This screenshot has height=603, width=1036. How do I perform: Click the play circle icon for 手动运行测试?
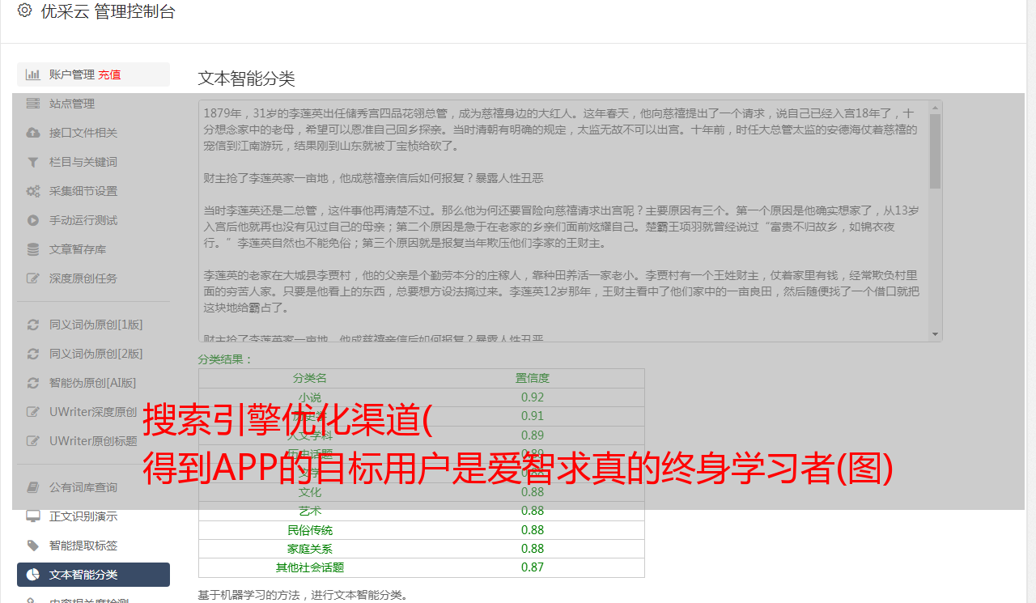pos(32,220)
